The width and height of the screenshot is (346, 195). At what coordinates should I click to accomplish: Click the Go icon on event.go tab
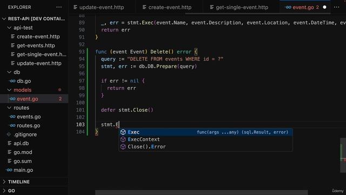[x=288, y=7]
